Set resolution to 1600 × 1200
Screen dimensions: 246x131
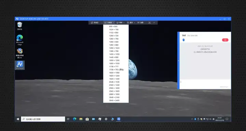(116, 60)
